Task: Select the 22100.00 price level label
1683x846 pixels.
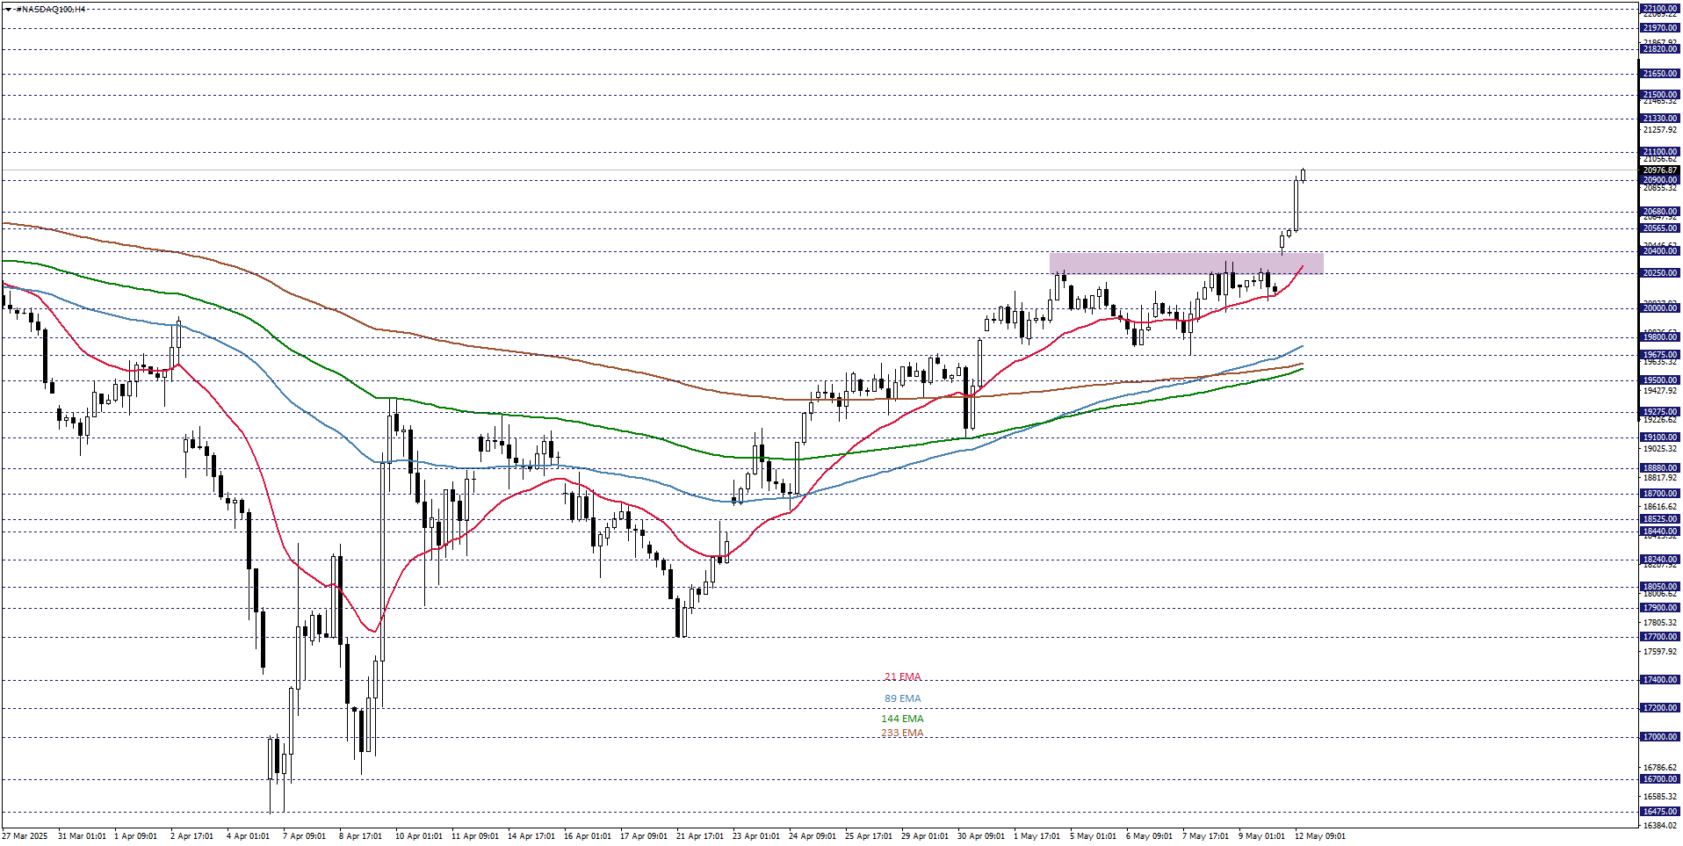Action: coord(1659,9)
